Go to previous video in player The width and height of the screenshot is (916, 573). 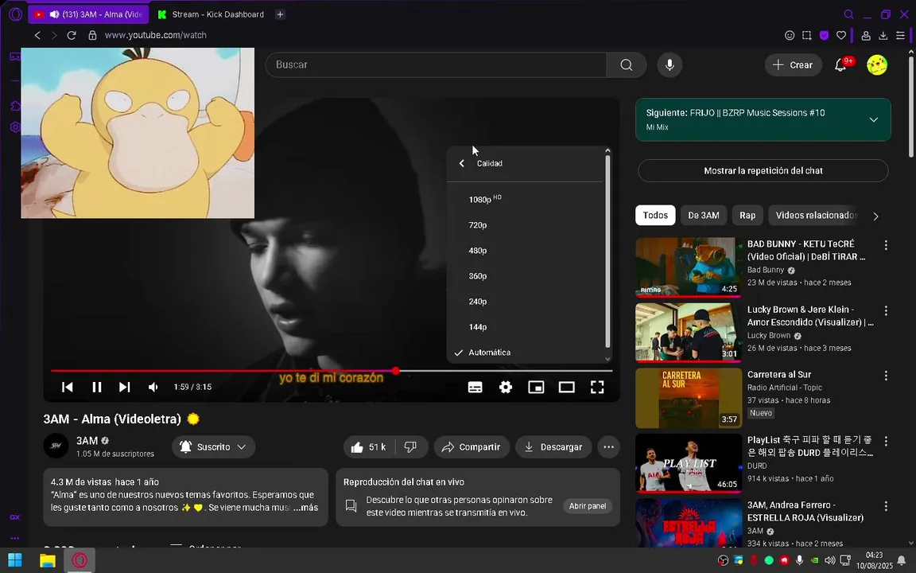pyautogui.click(x=68, y=387)
